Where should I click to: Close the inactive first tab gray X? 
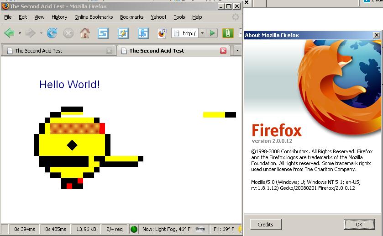[x=109, y=51]
